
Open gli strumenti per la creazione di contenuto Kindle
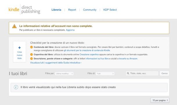click(x=87, y=50)
